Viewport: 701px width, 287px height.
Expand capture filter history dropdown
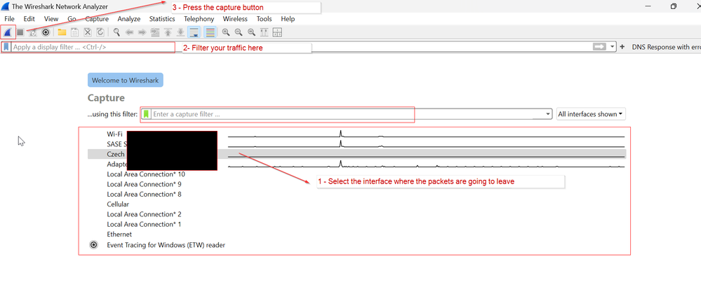pyautogui.click(x=549, y=114)
